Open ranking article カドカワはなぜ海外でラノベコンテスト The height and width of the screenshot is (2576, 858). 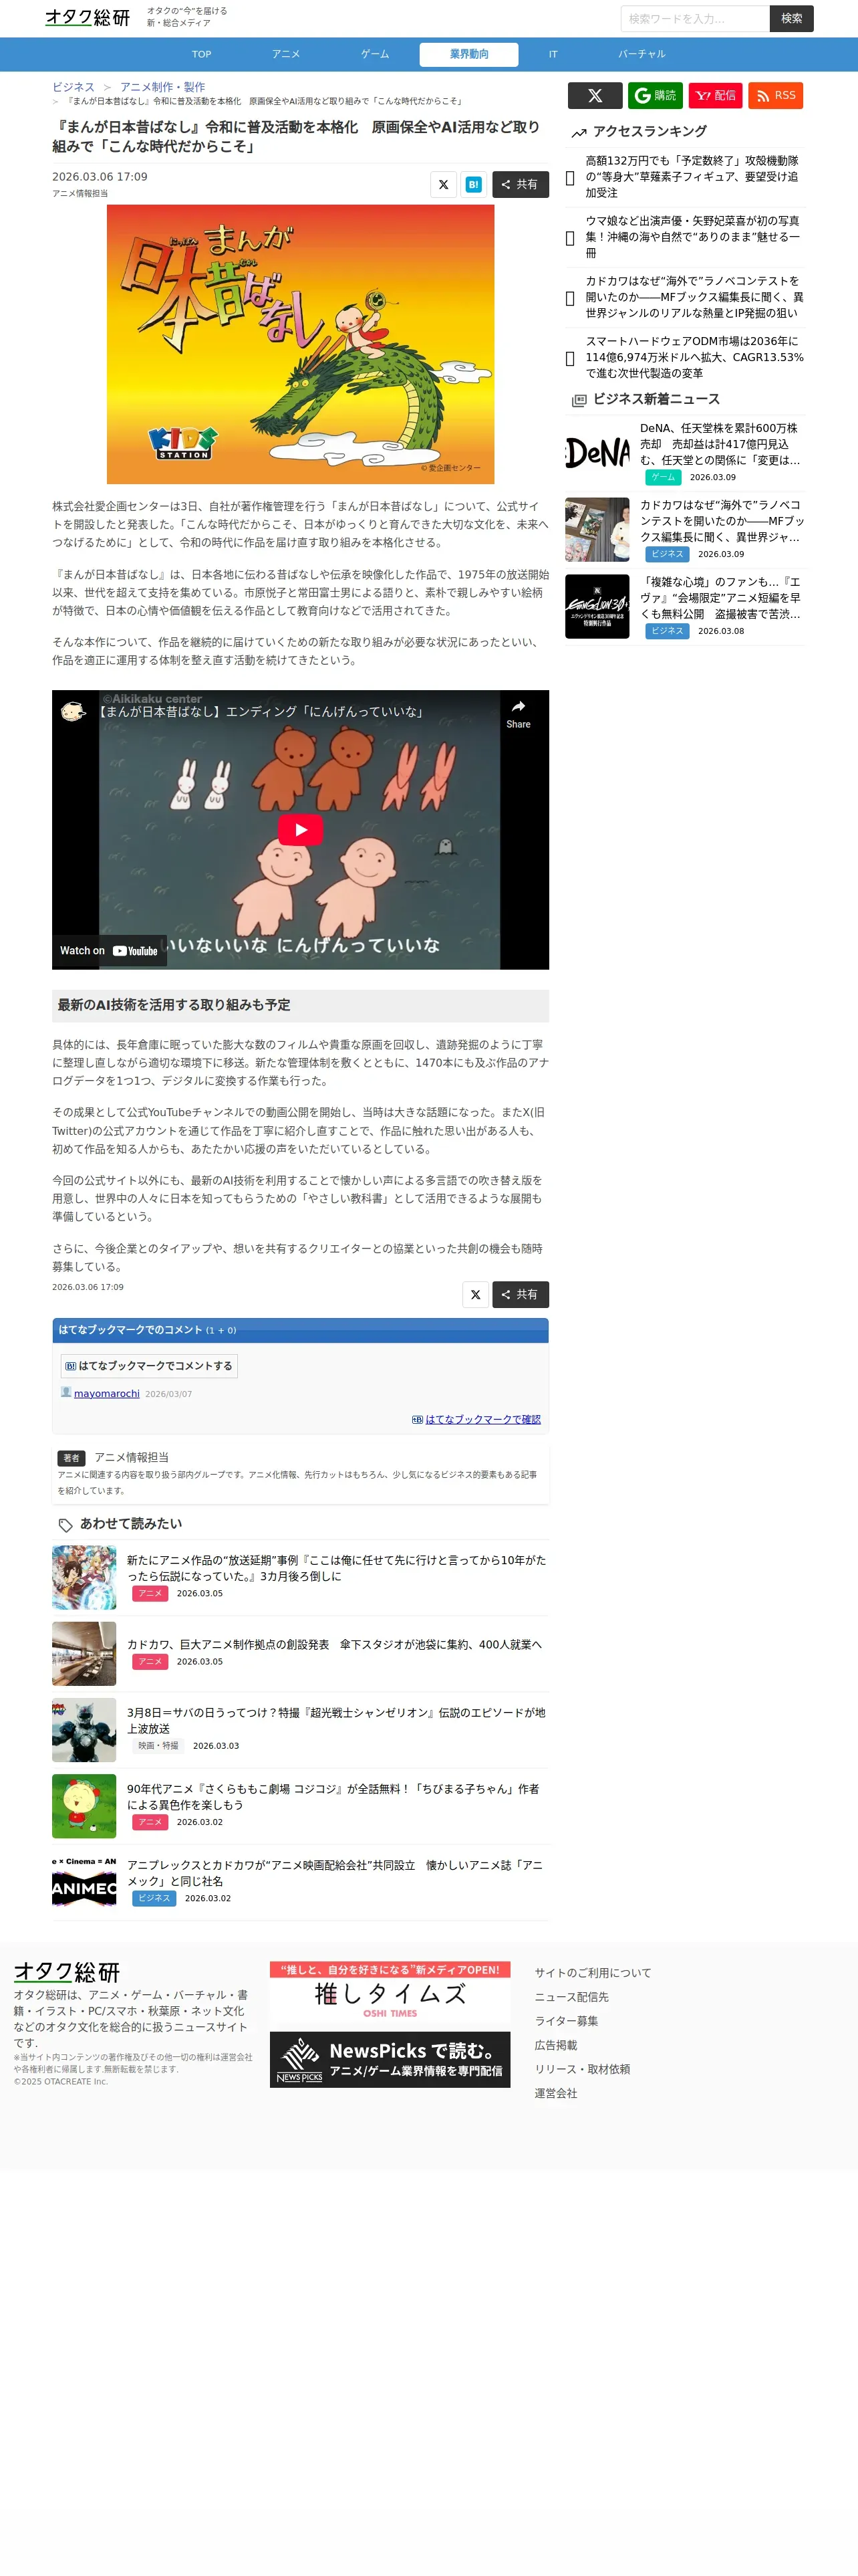click(x=694, y=297)
